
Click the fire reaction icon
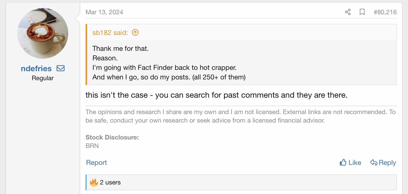coord(94,182)
